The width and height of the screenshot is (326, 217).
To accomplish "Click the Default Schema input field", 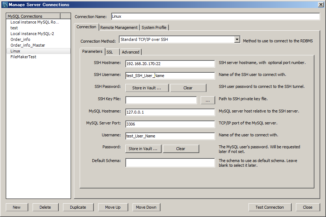I will (x=170, y=163).
